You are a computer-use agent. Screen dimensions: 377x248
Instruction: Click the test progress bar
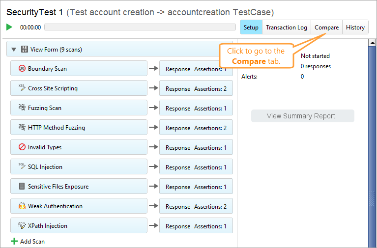(140, 27)
